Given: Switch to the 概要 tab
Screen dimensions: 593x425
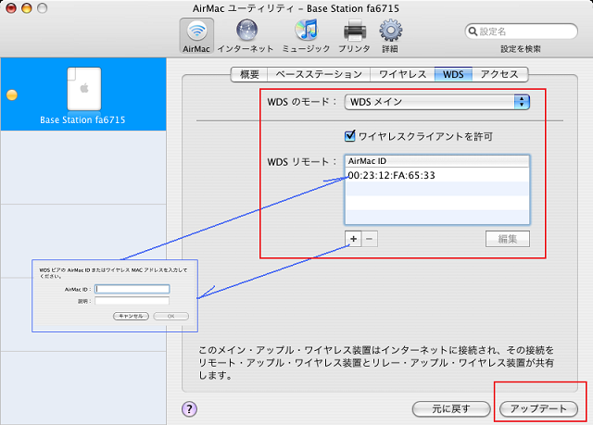Looking at the screenshot, I should 249,74.
